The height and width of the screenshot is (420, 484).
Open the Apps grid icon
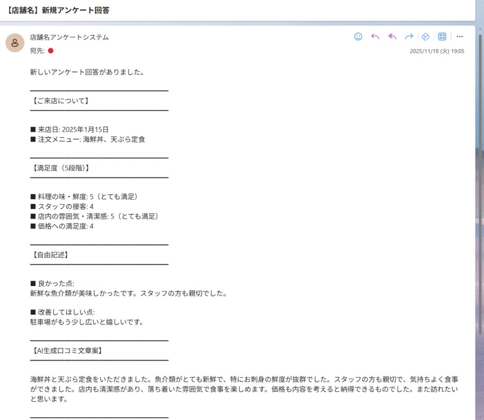[x=442, y=37]
